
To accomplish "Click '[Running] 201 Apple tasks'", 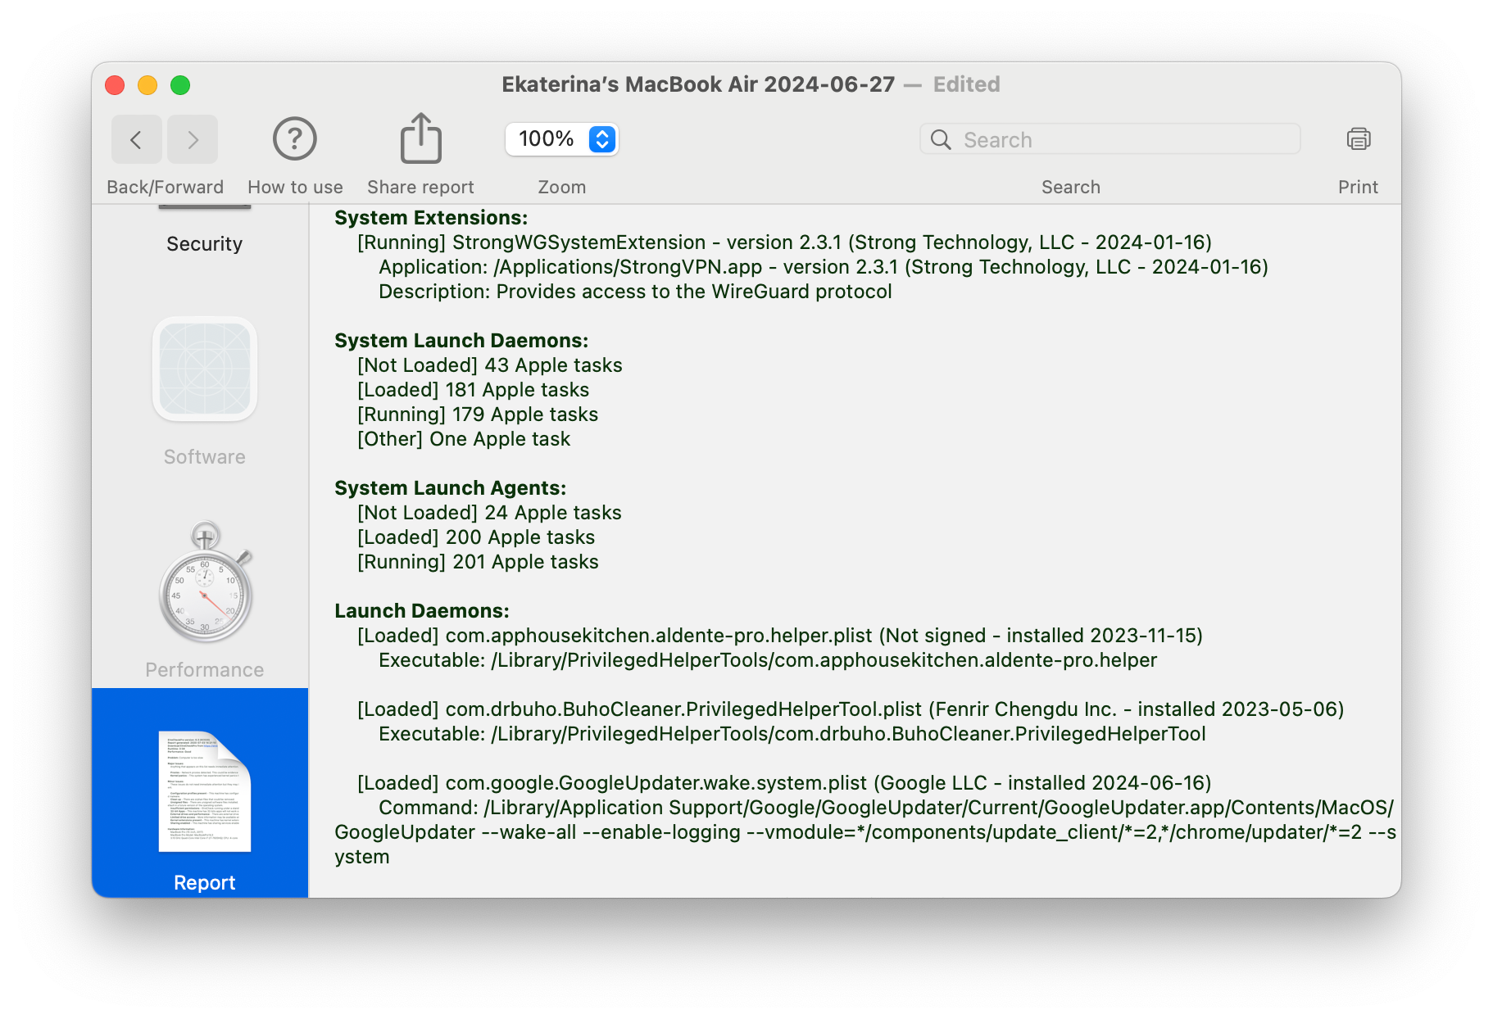I will (x=478, y=562).
